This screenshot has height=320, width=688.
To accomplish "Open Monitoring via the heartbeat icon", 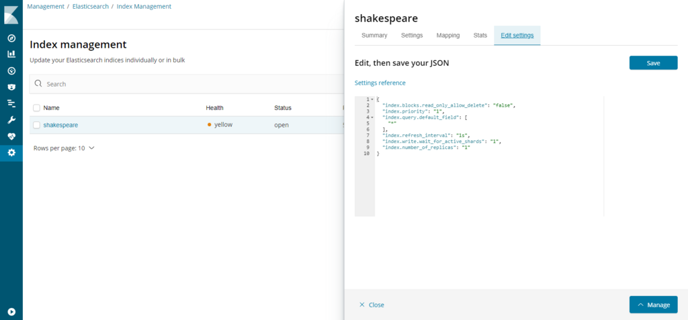I will click(x=12, y=136).
